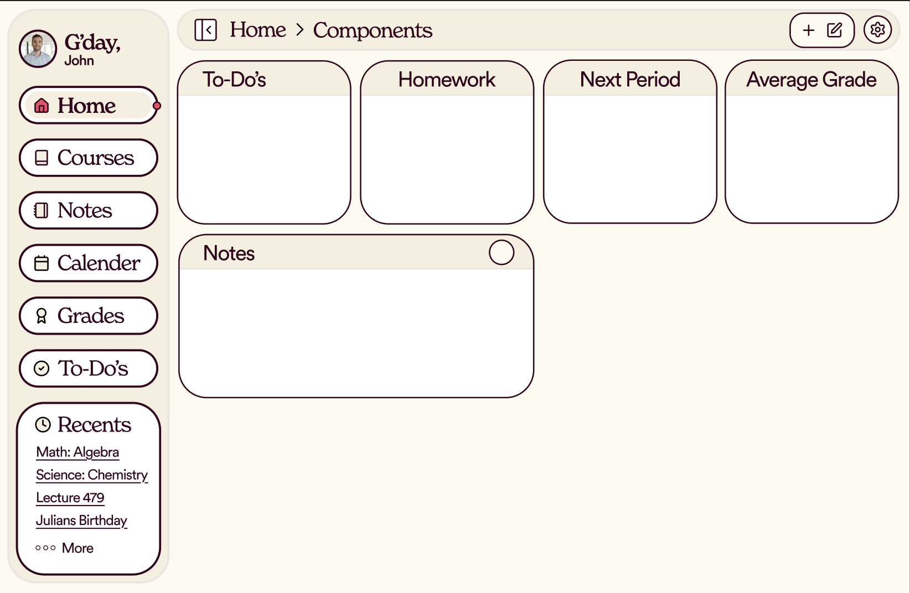
Task: Click John's profile avatar
Action: tap(38, 49)
